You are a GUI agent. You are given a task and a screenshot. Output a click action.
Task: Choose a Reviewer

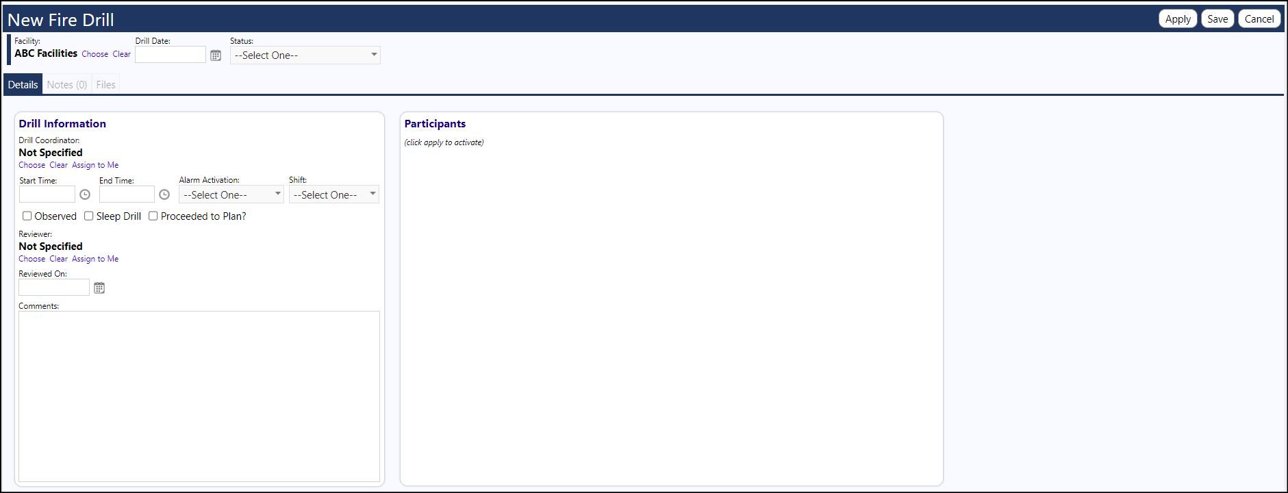click(32, 259)
